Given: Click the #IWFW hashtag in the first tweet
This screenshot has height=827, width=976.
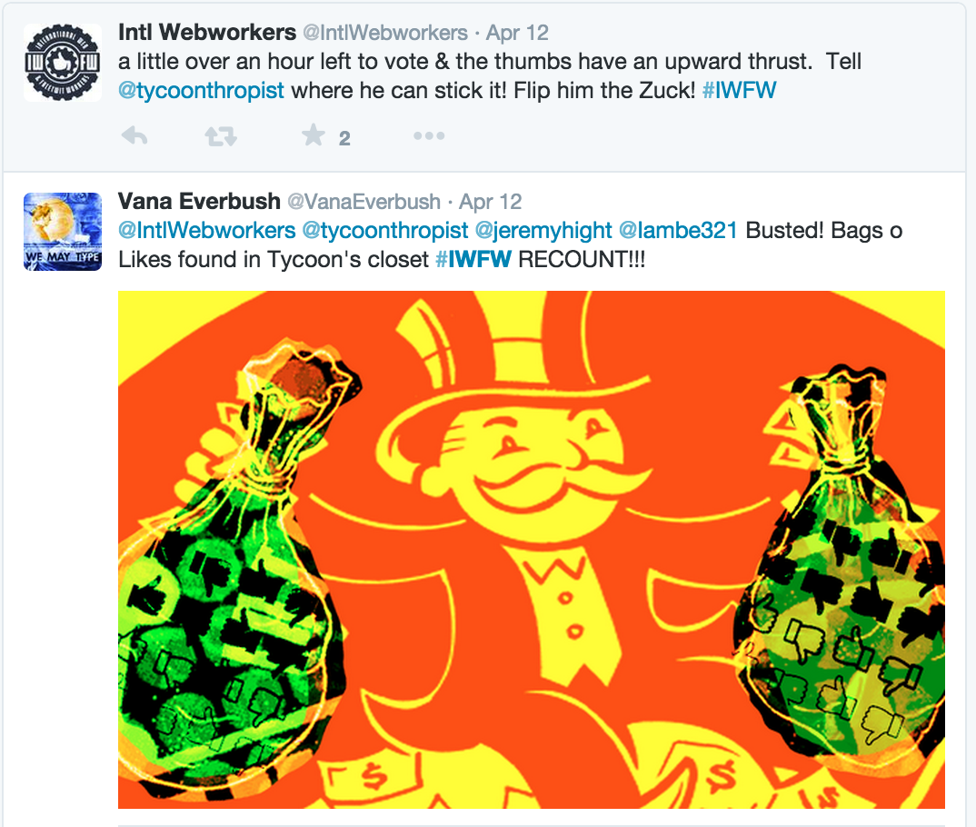Looking at the screenshot, I should pyautogui.click(x=740, y=91).
